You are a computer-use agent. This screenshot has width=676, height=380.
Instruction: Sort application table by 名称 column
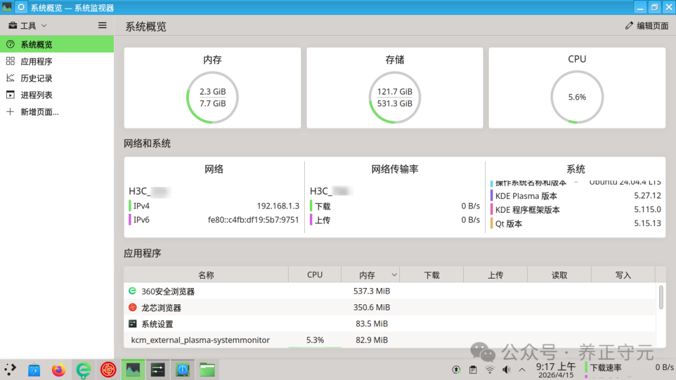(x=206, y=275)
